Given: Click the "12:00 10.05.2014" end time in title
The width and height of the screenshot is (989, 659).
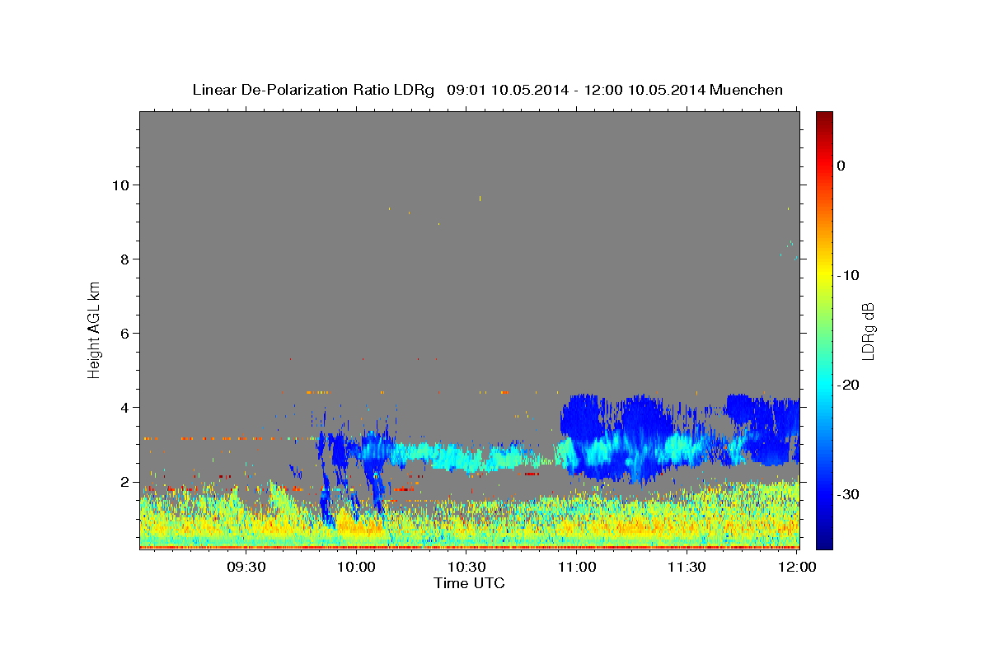Looking at the screenshot, I should coord(644,90).
